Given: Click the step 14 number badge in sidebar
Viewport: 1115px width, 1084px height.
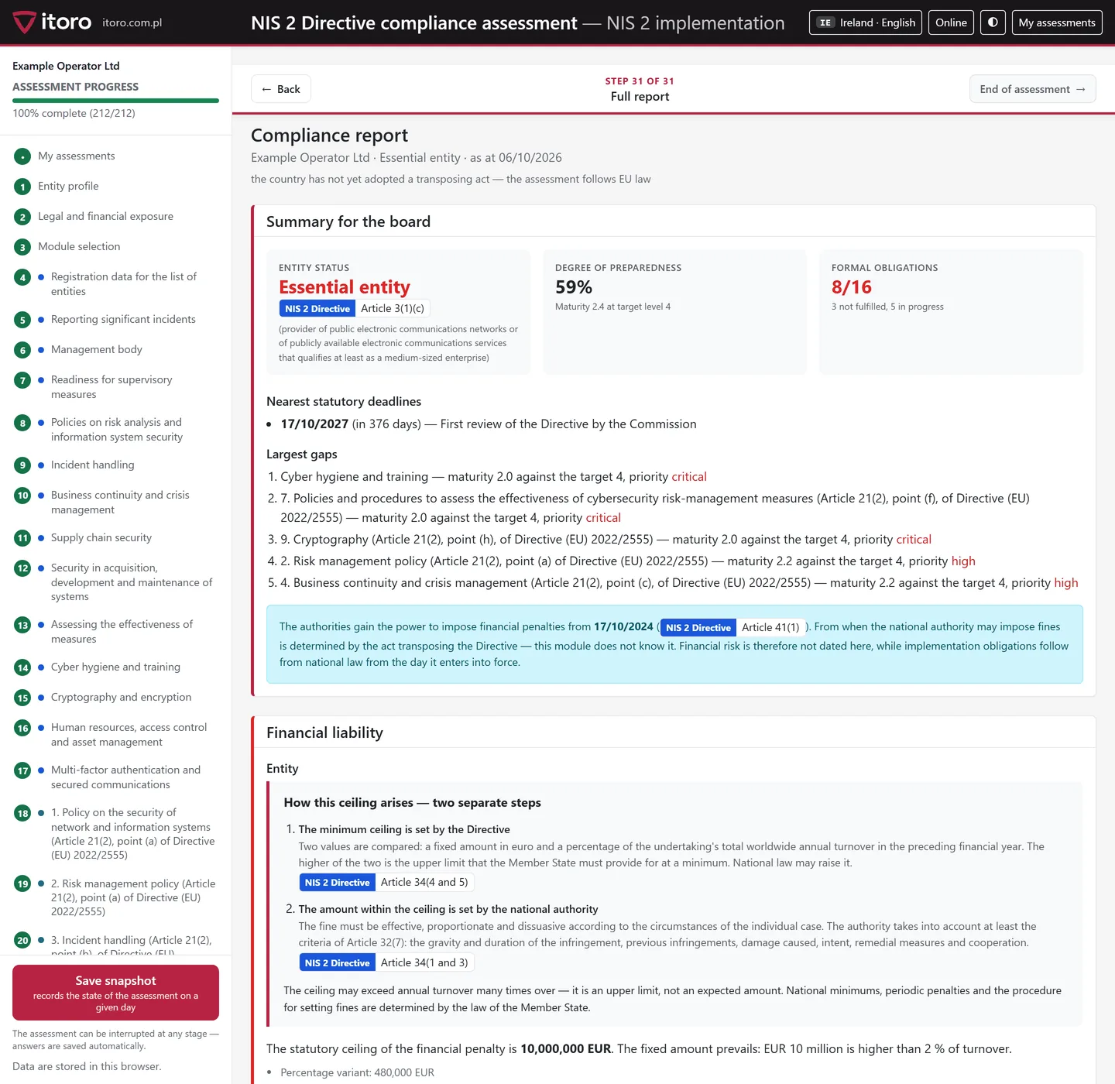Looking at the screenshot, I should [22, 667].
